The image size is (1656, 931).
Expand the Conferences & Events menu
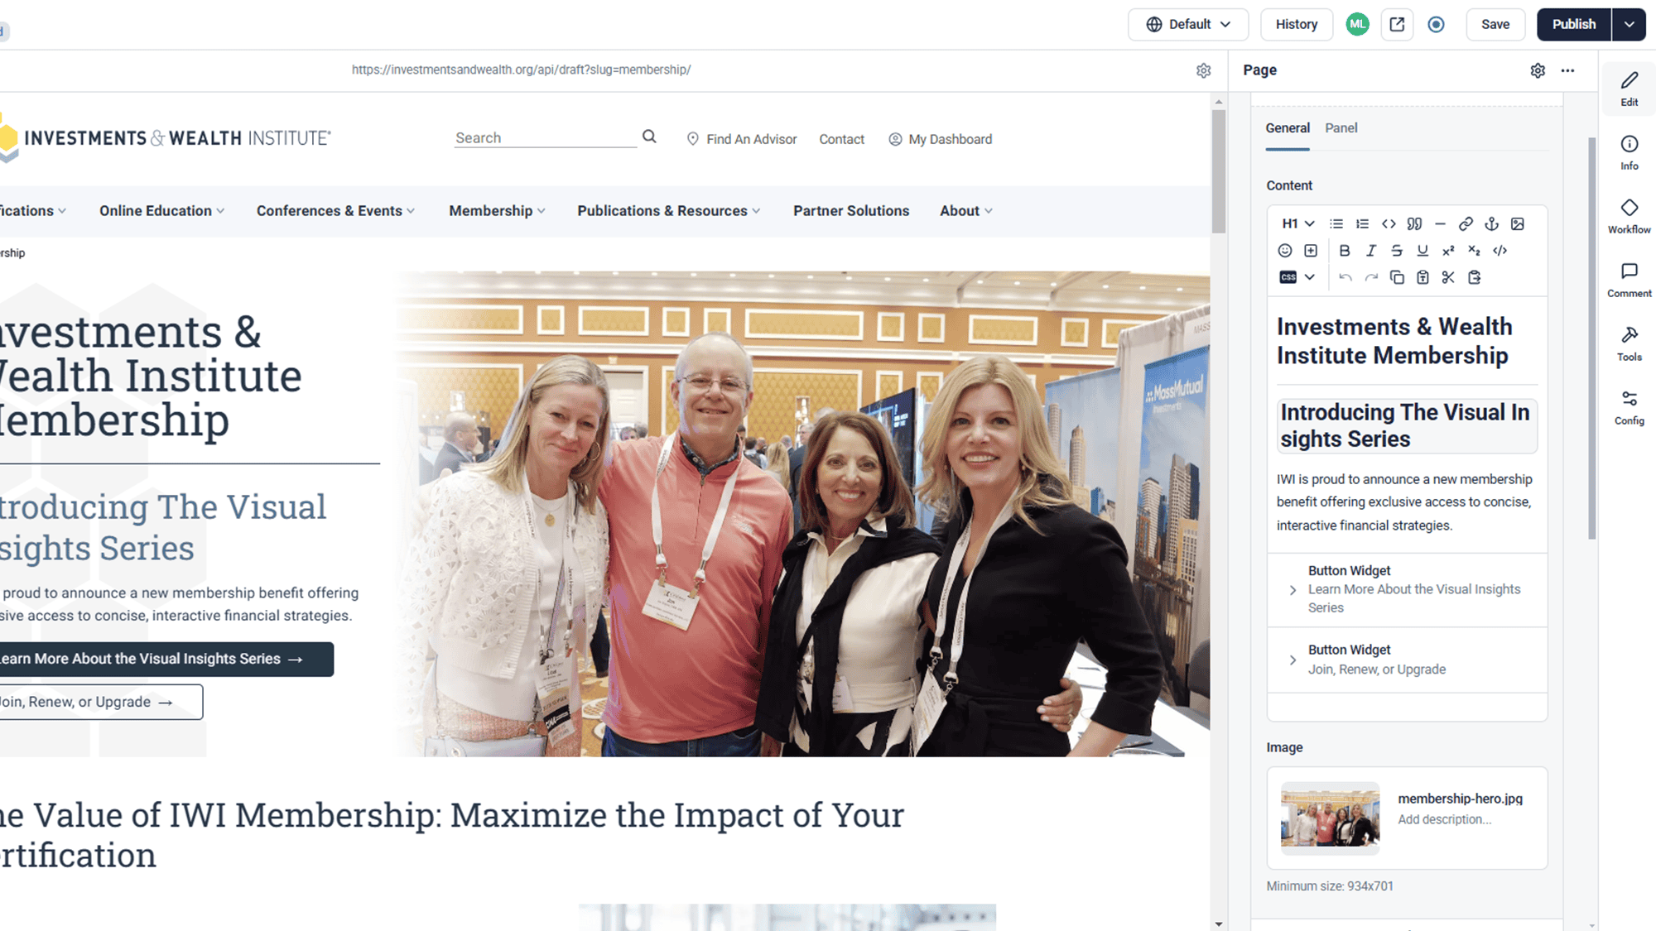[335, 211]
